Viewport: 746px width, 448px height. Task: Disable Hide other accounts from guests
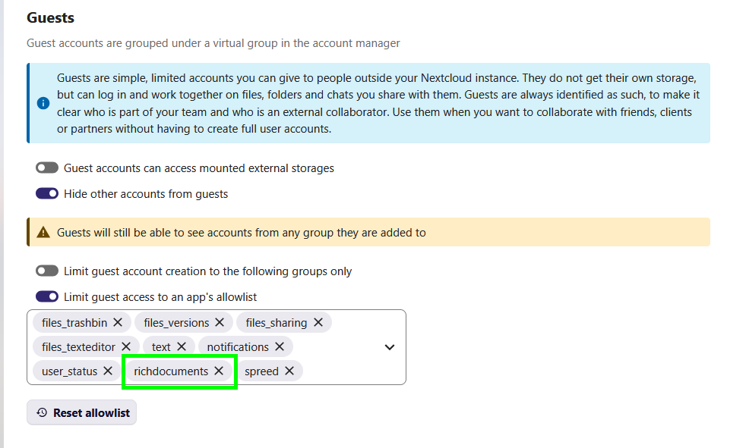[47, 193]
